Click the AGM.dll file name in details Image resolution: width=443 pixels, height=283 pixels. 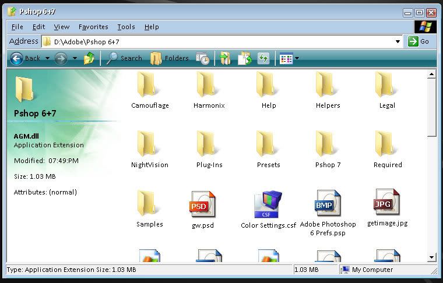(26, 136)
